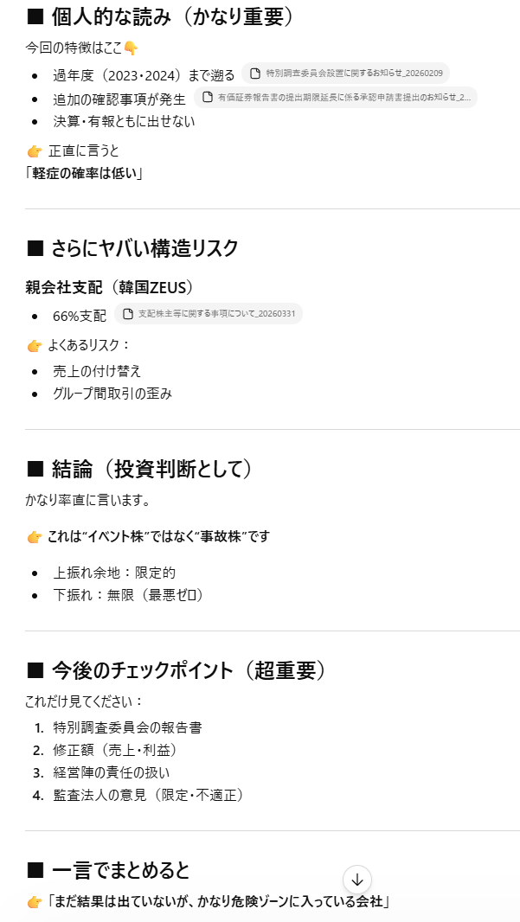520x922 pixels.
Task: Click the 今後のチェックポイント heading
Action: point(176,670)
